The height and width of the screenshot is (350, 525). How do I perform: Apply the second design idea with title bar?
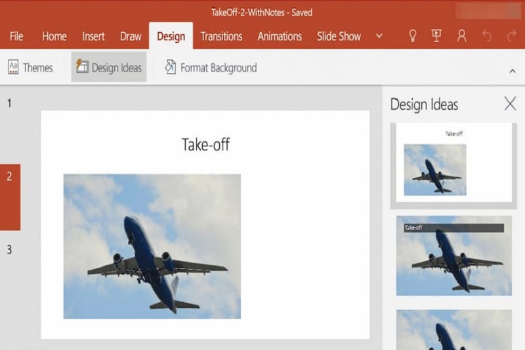click(453, 255)
